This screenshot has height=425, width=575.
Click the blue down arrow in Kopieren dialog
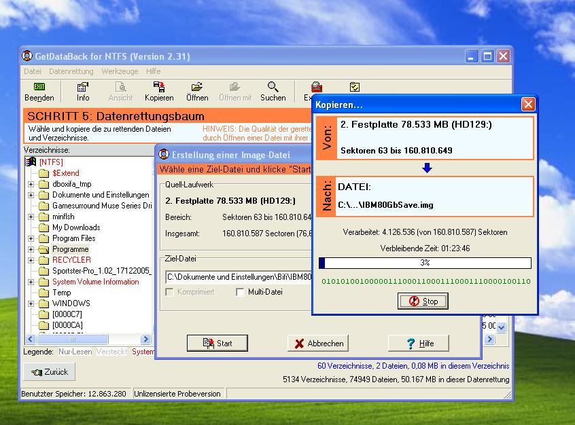coord(427,168)
